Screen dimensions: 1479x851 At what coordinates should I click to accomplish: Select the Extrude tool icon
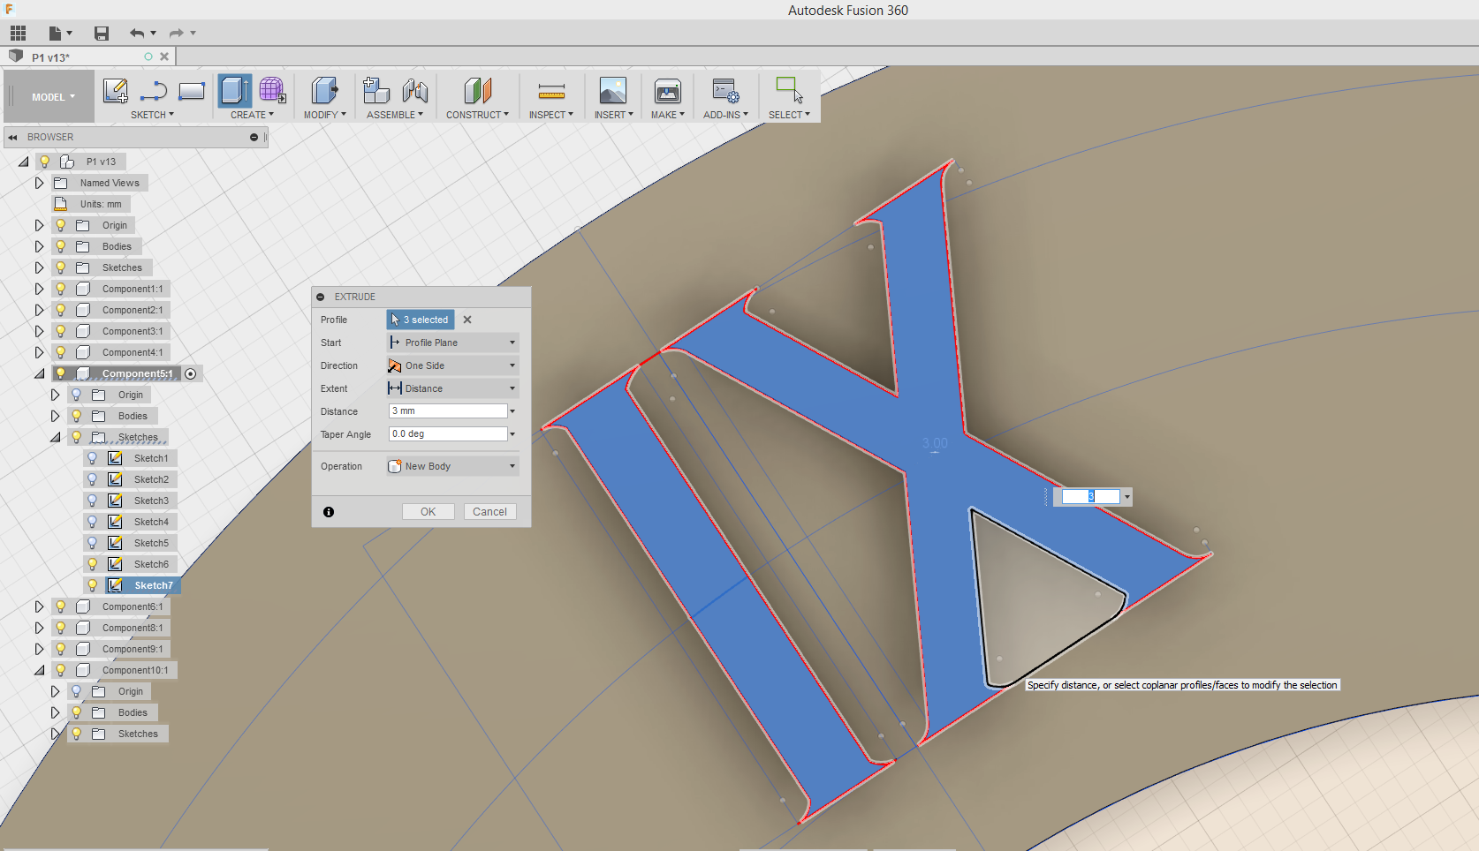pyautogui.click(x=234, y=90)
